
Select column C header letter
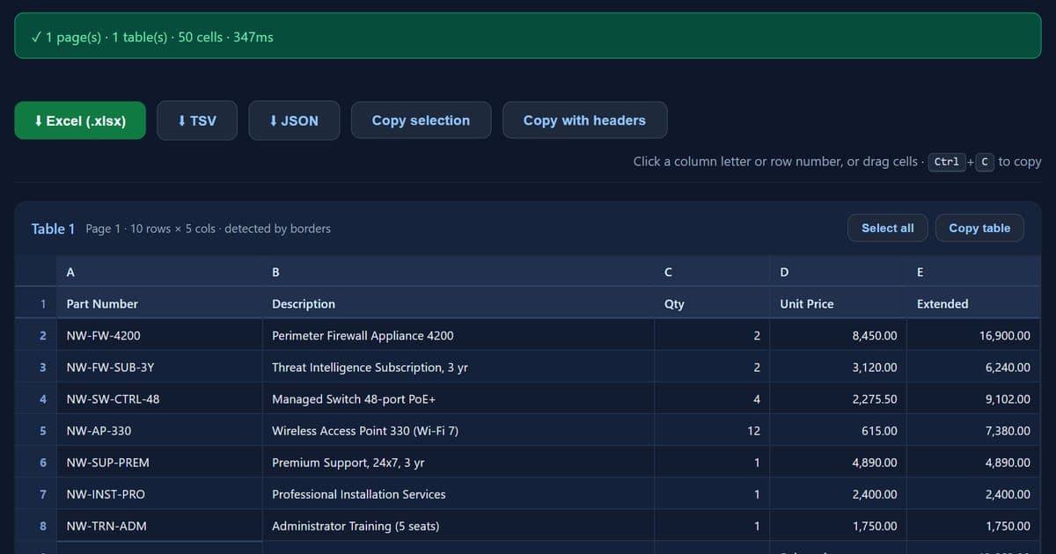tap(713, 272)
